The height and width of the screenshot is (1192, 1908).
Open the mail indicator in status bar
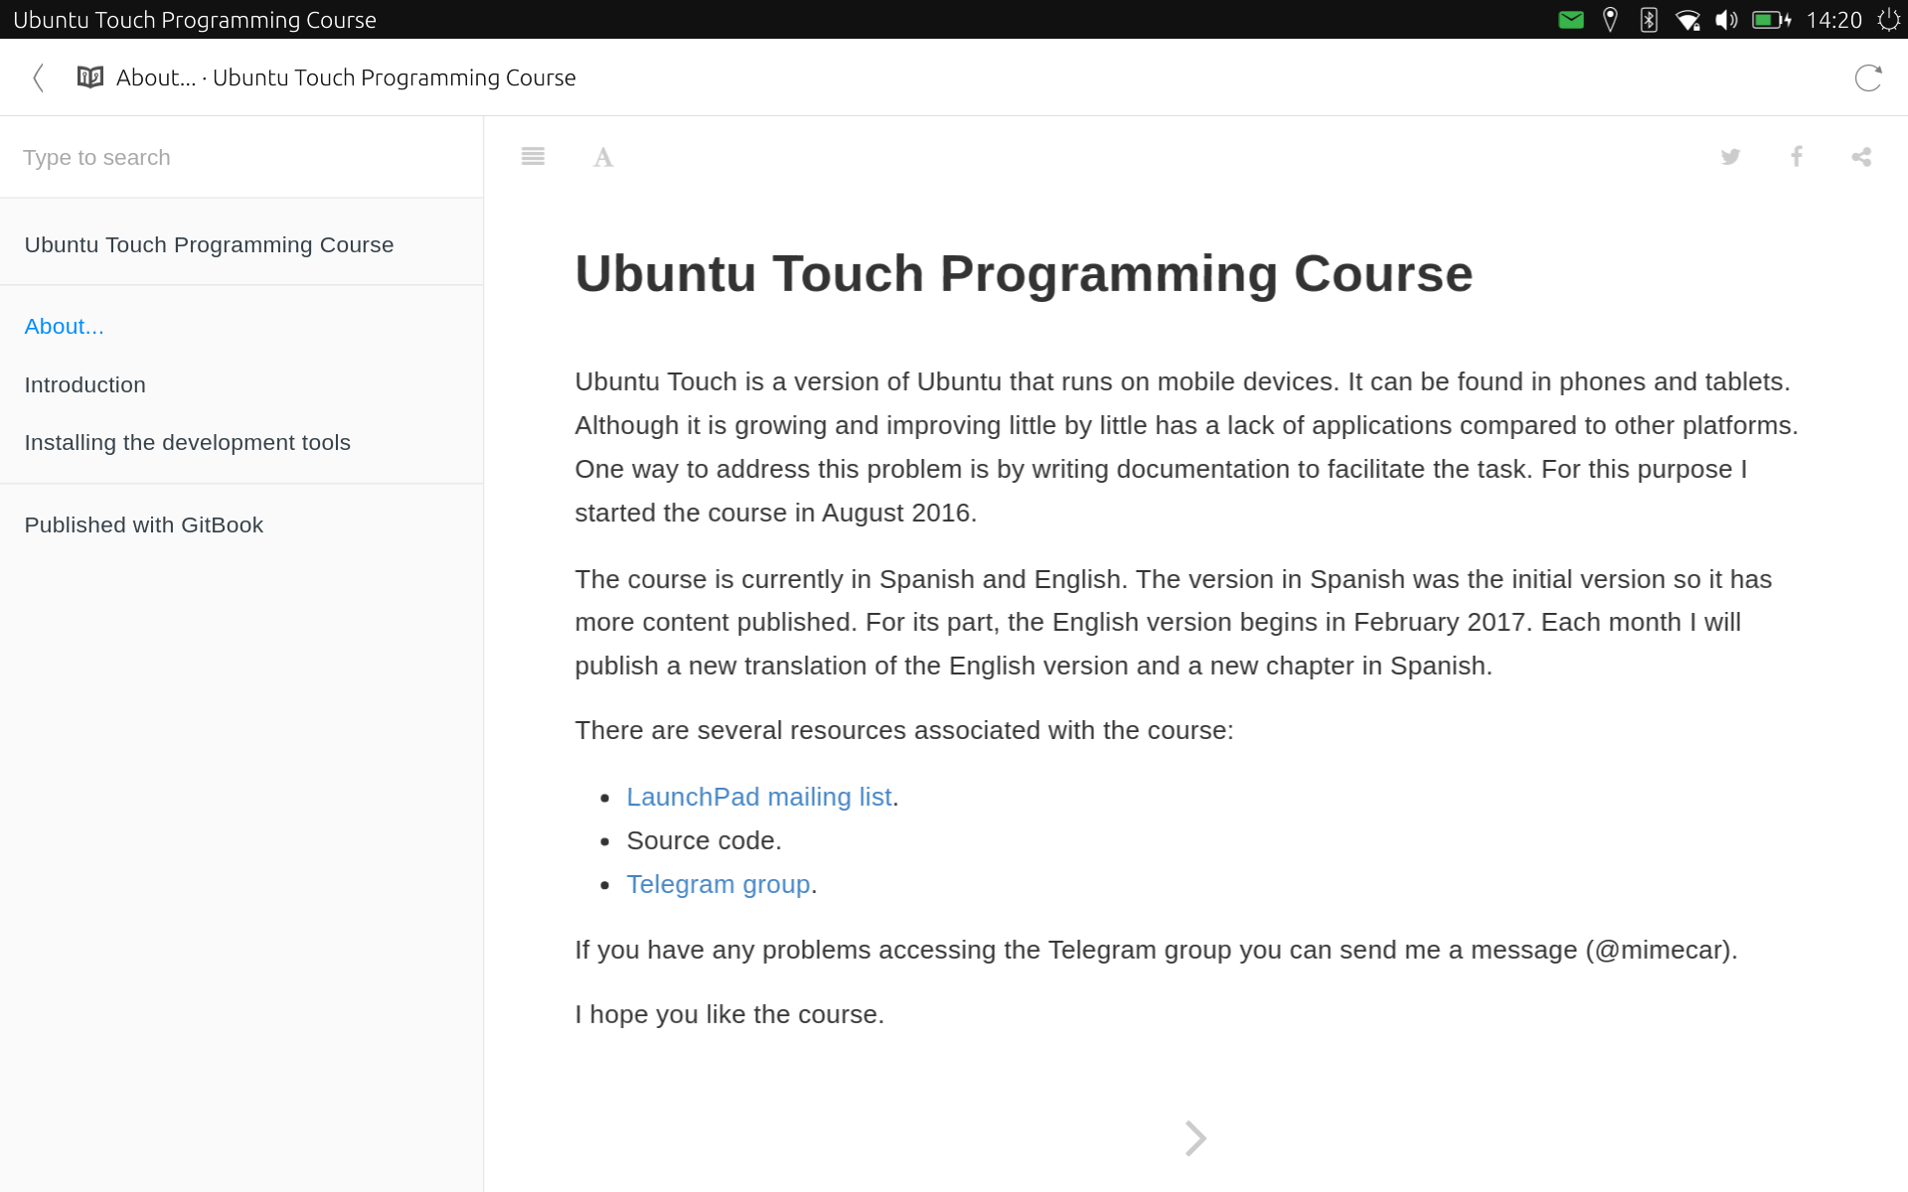tap(1571, 20)
